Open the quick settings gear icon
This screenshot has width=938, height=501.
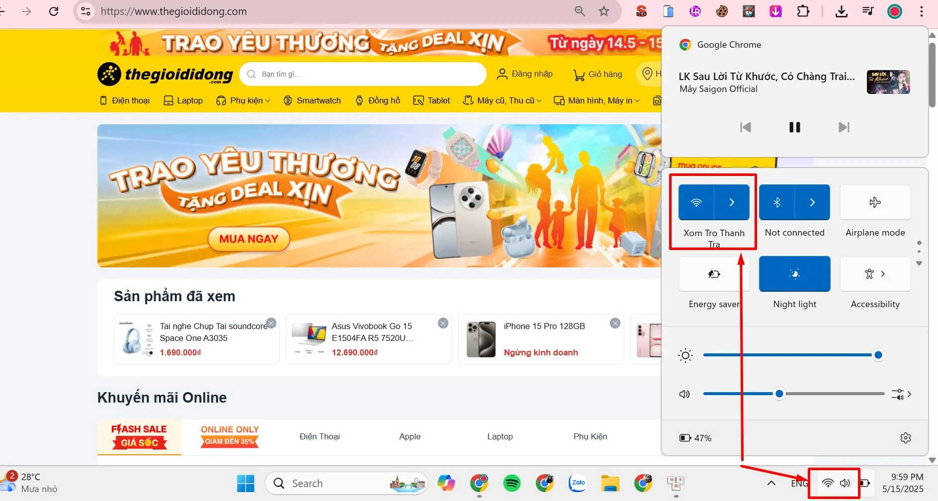905,438
